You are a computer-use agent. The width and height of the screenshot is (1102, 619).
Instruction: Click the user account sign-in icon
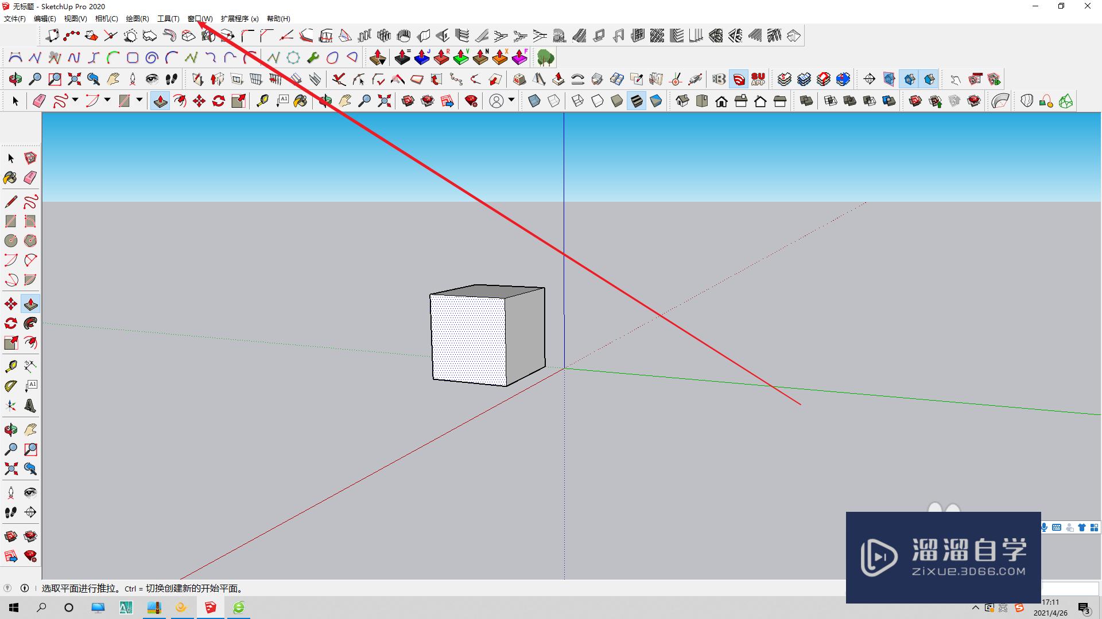496,101
